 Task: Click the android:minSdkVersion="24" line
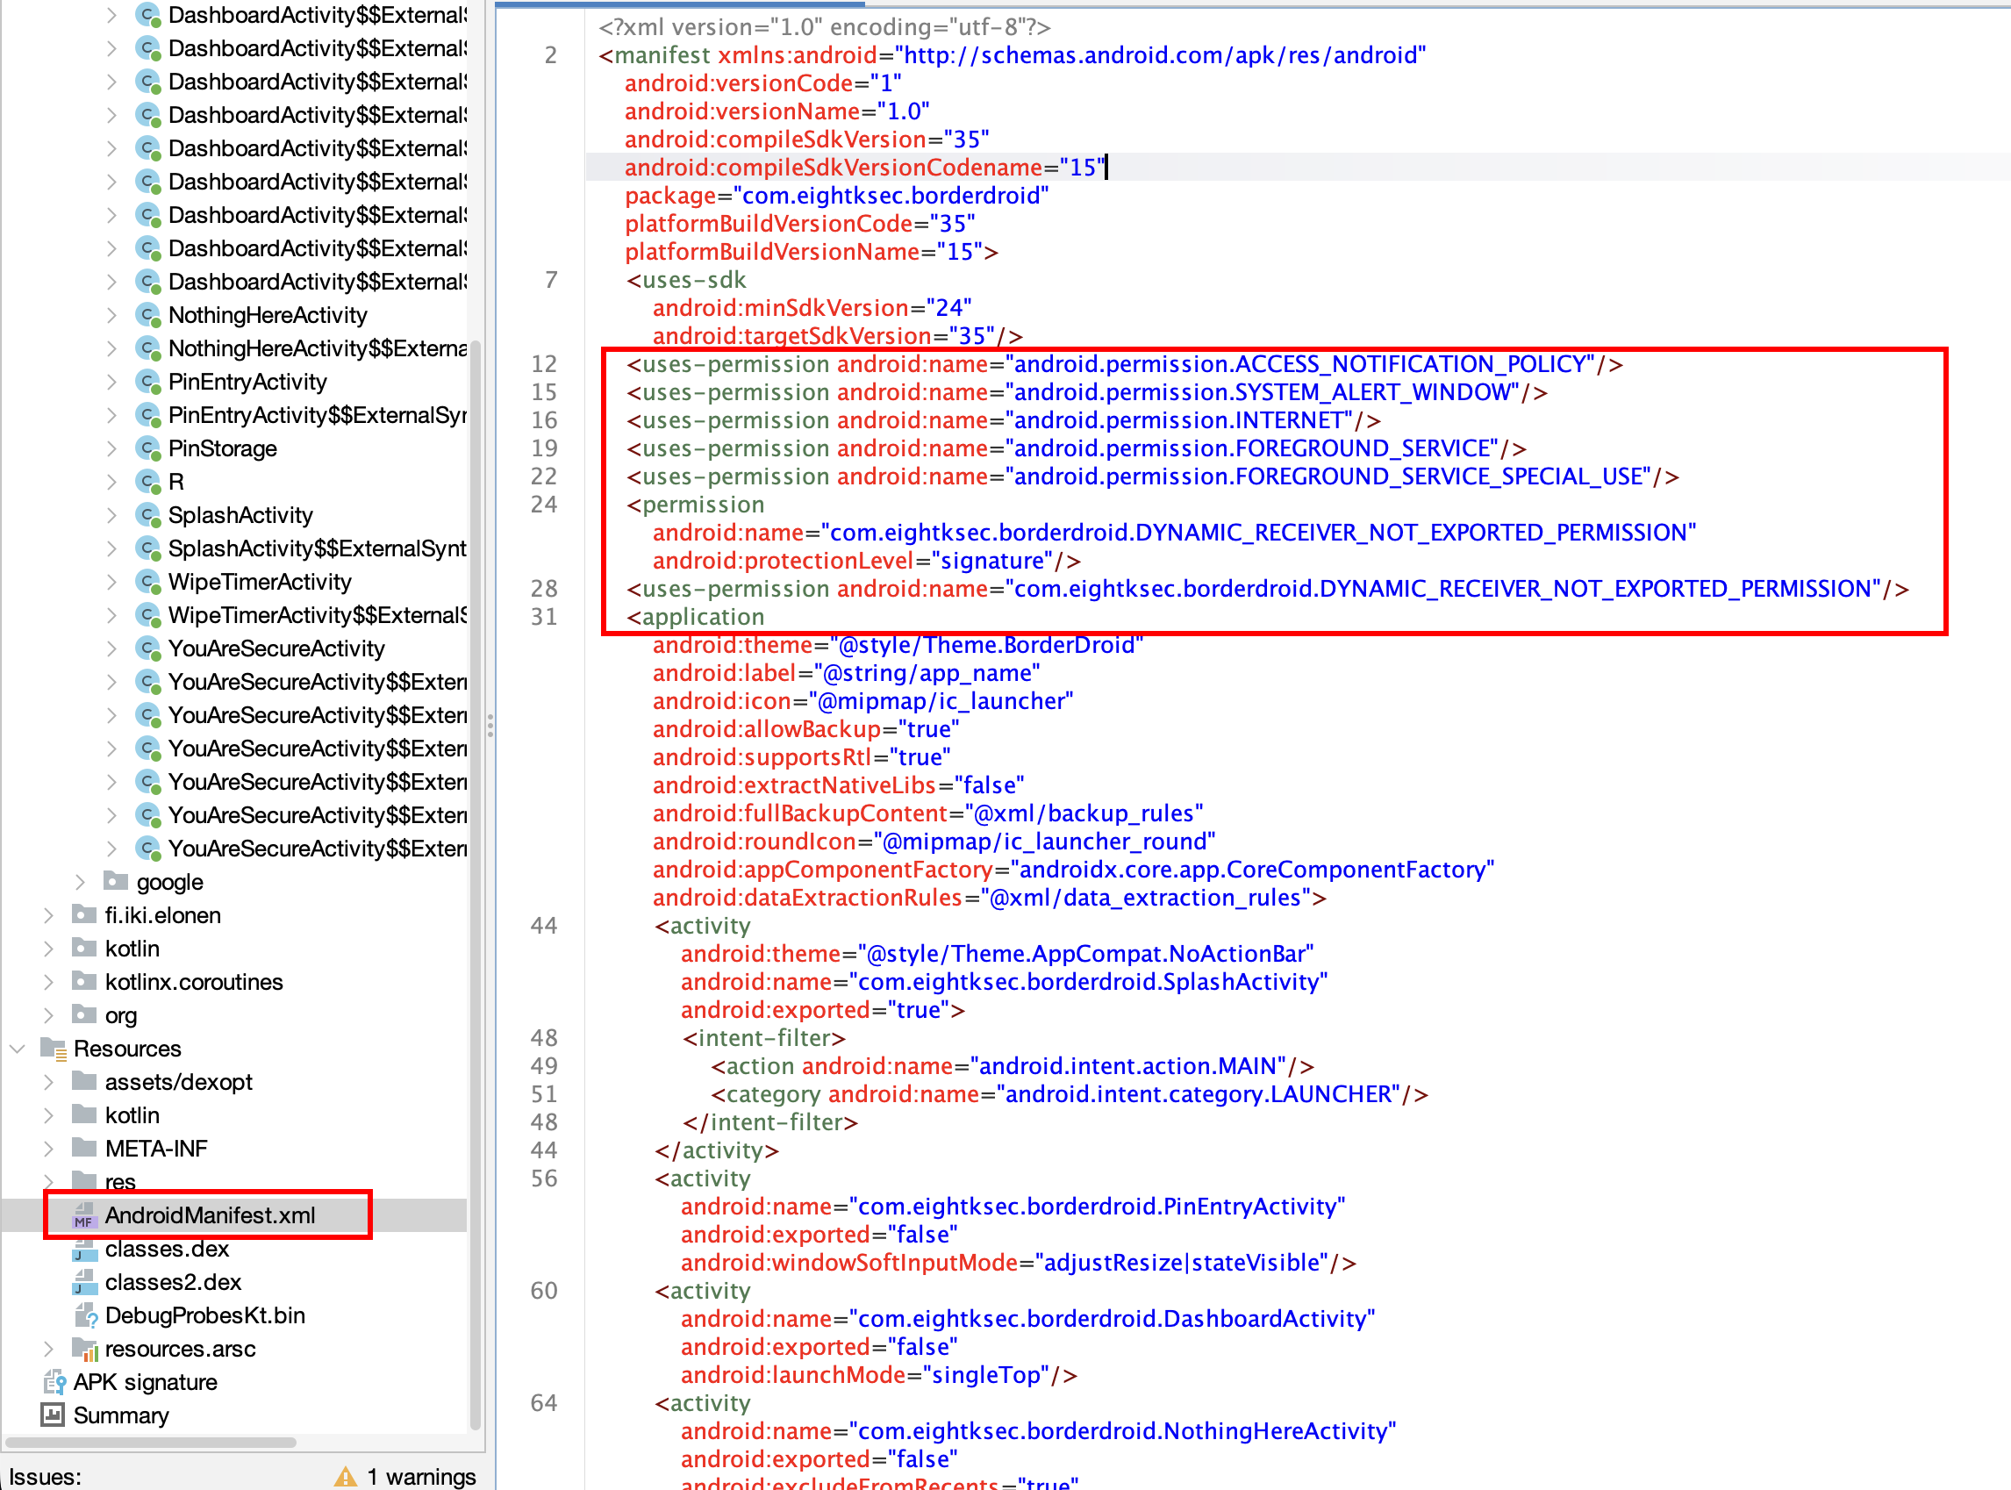[x=812, y=307]
